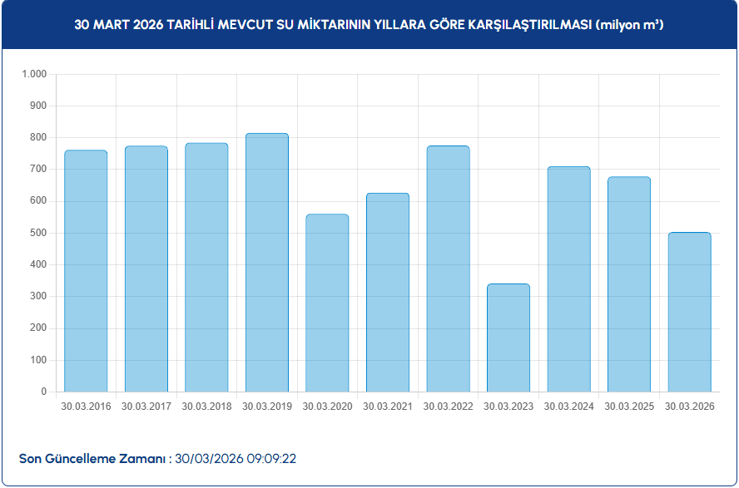Click the 30.03.2022 chart bar

pyautogui.click(x=448, y=269)
